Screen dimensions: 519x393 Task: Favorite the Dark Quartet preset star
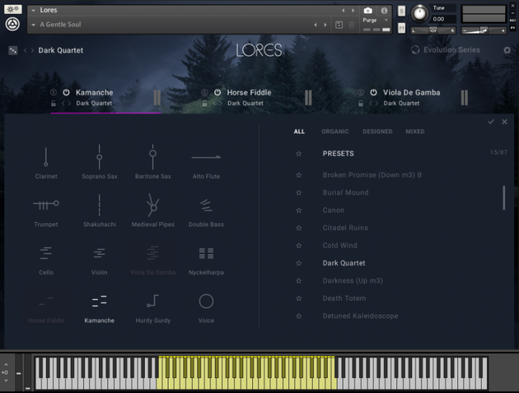click(x=299, y=263)
